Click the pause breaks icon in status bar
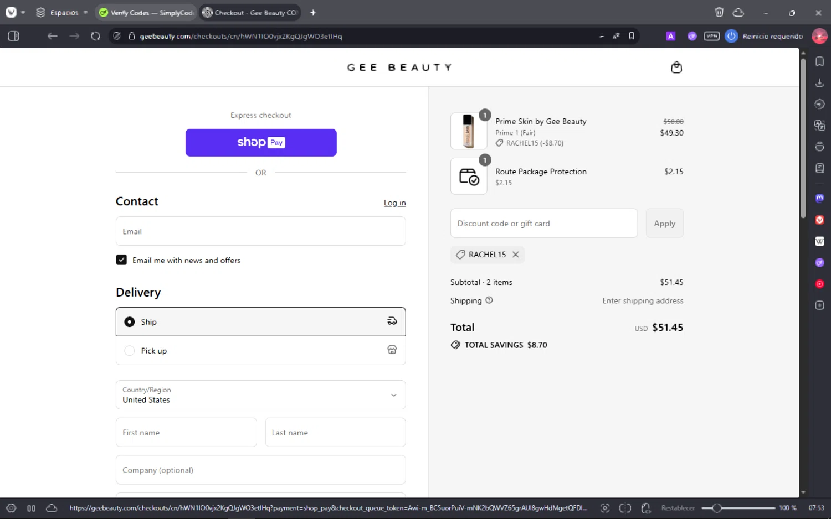Image resolution: width=831 pixels, height=519 pixels. point(32,508)
